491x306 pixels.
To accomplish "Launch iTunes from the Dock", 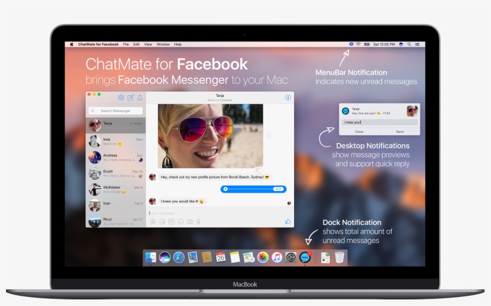I will [x=277, y=257].
